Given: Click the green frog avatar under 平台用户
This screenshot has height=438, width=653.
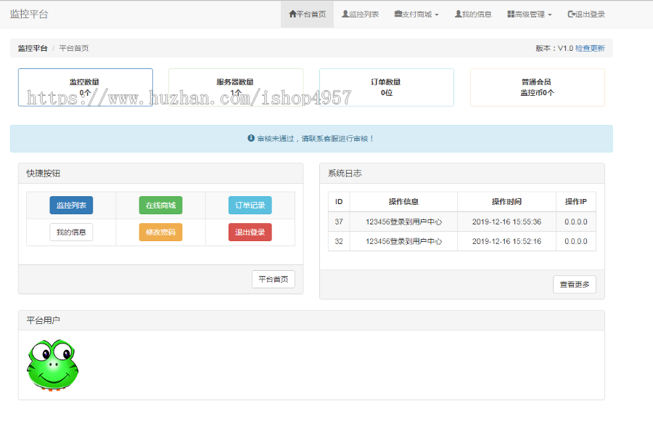Looking at the screenshot, I should click(52, 365).
